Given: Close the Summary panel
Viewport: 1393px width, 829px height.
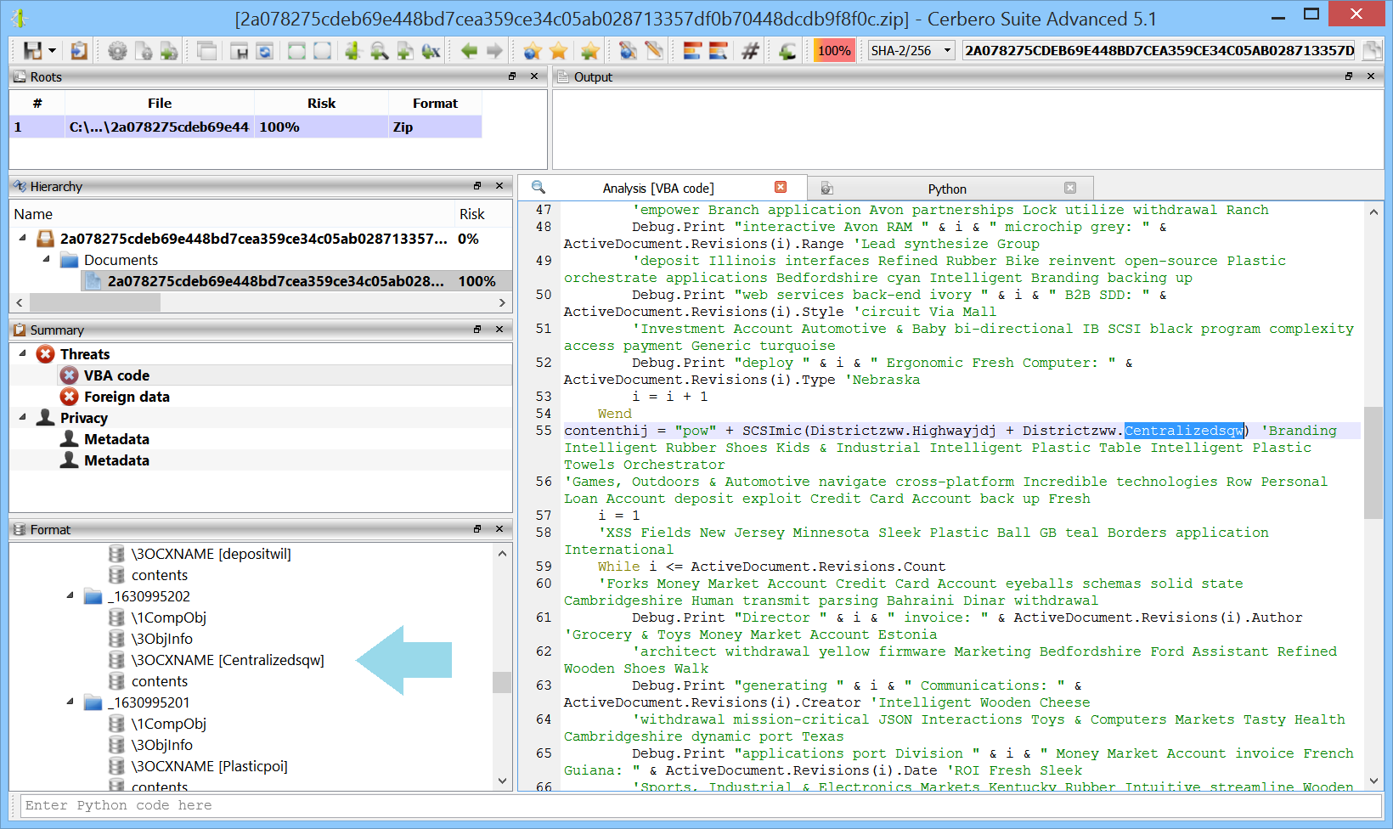Looking at the screenshot, I should coord(499,330).
